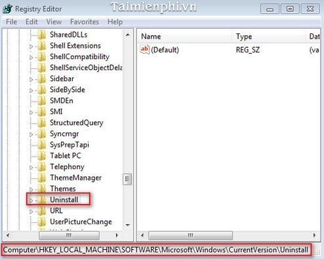Screen dimensions: 324x259
Task: Select the Syncmgr folder icon
Action: click(x=42, y=134)
